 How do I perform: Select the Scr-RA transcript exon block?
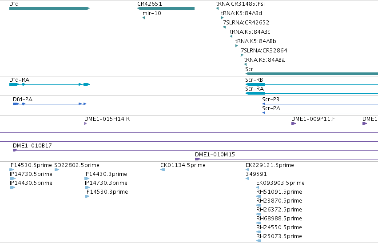click(x=255, y=93)
